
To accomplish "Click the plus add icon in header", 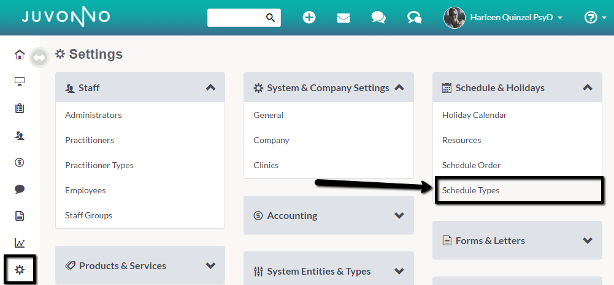I will tap(309, 18).
